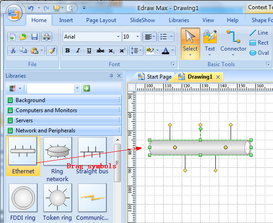Print the drawing
This screenshot has height=223, width=273.
point(47,37)
